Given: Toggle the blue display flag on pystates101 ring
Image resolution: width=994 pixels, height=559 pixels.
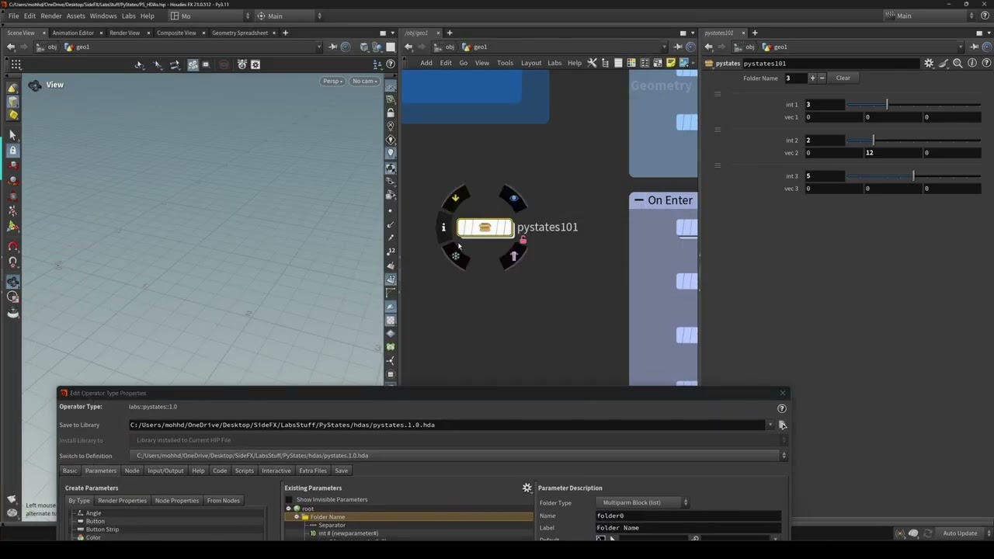Looking at the screenshot, I should click(x=513, y=198).
